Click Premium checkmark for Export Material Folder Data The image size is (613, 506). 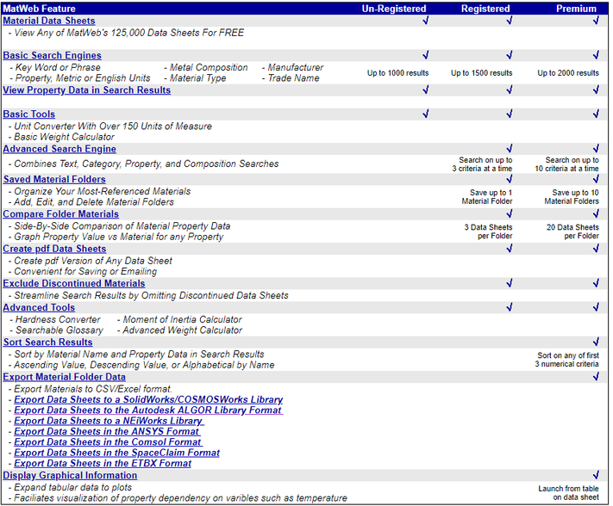coord(596,377)
